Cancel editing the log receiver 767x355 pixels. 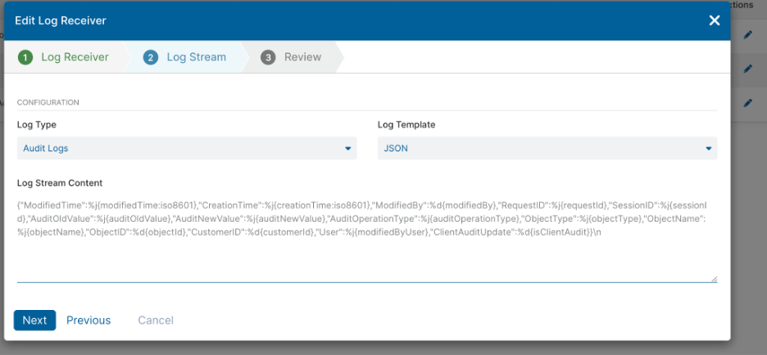tap(156, 321)
